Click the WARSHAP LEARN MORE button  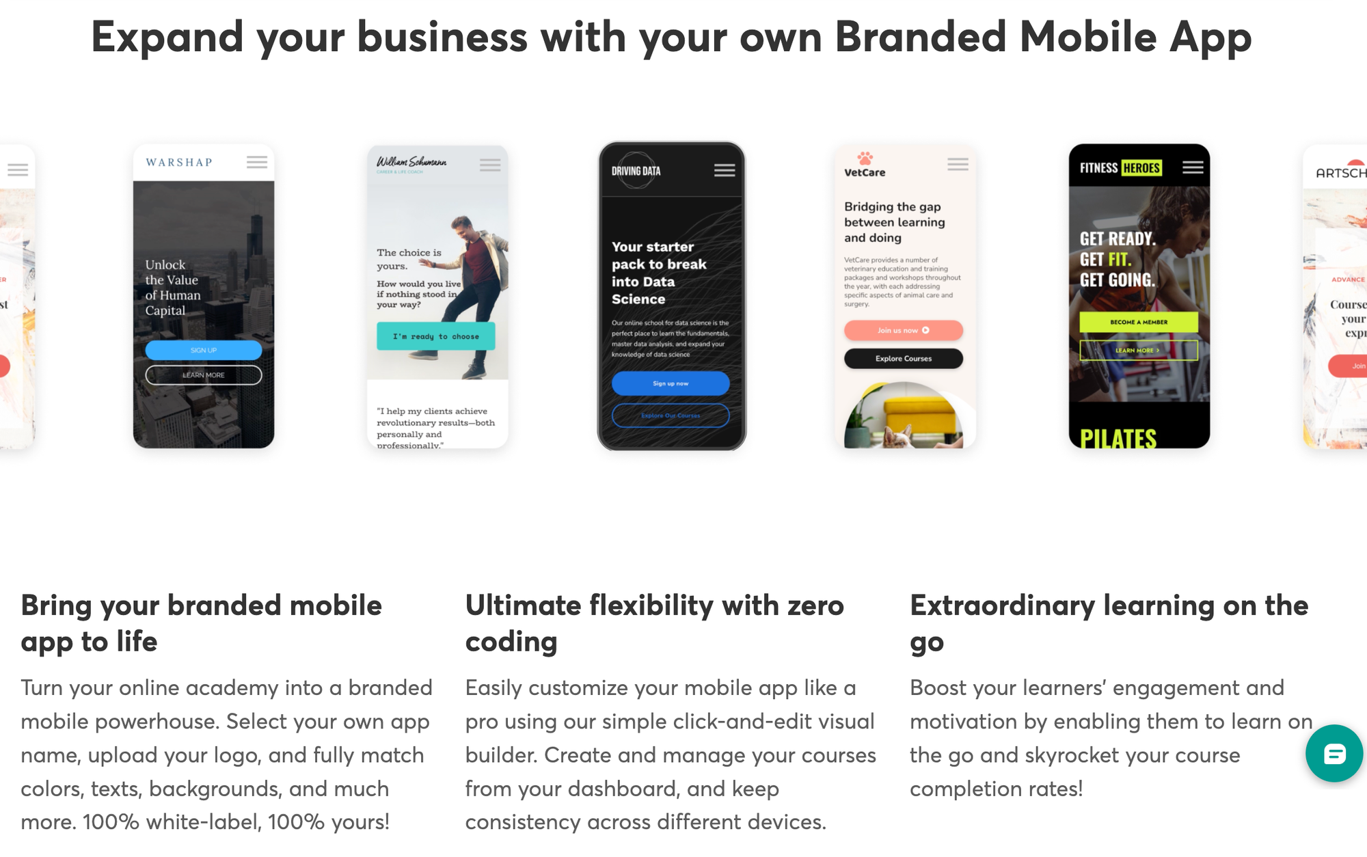pyautogui.click(x=202, y=375)
